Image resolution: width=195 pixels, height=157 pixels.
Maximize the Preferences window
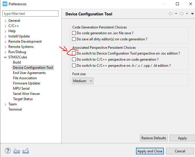point(177,4)
